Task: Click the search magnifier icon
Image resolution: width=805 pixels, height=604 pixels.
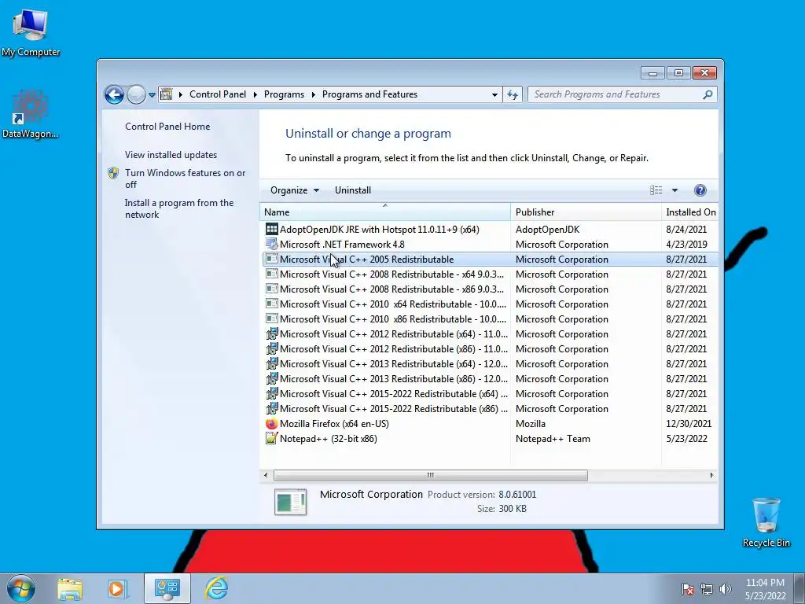Action: [708, 94]
